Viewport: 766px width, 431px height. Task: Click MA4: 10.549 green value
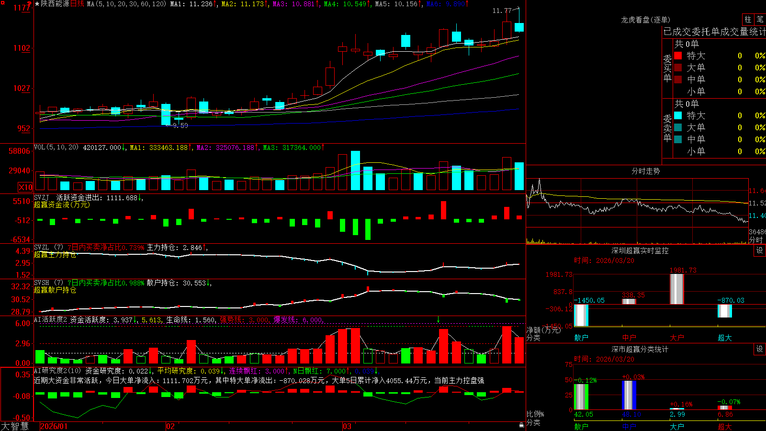(345, 4)
